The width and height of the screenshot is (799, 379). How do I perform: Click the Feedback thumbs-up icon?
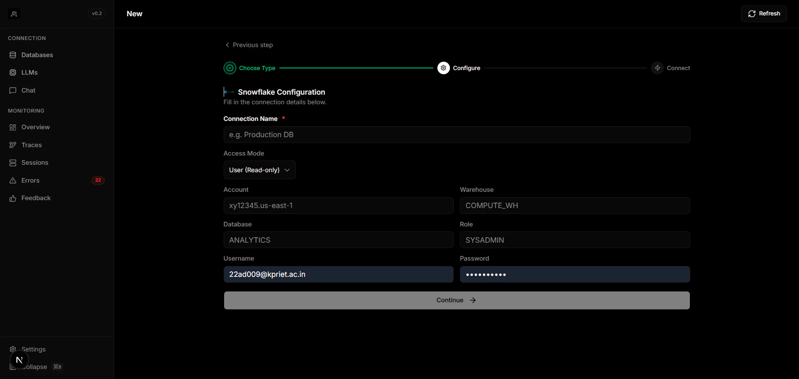point(13,198)
